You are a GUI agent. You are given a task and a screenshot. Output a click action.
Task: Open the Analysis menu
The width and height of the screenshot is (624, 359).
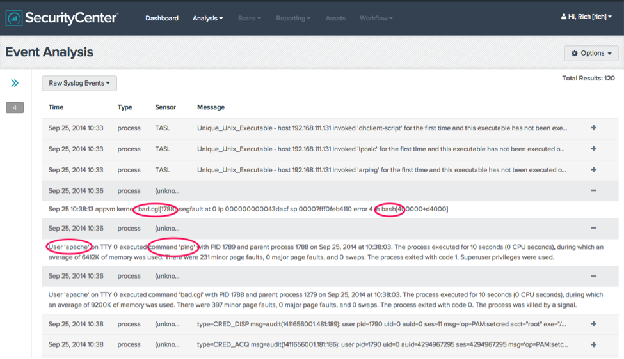coord(208,19)
